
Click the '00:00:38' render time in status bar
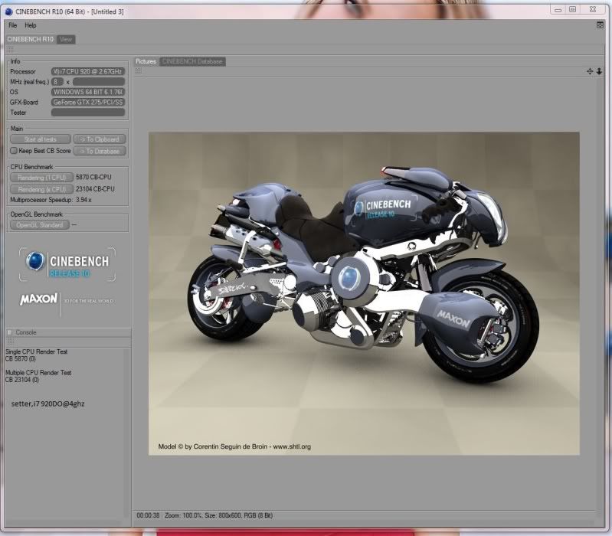(148, 515)
